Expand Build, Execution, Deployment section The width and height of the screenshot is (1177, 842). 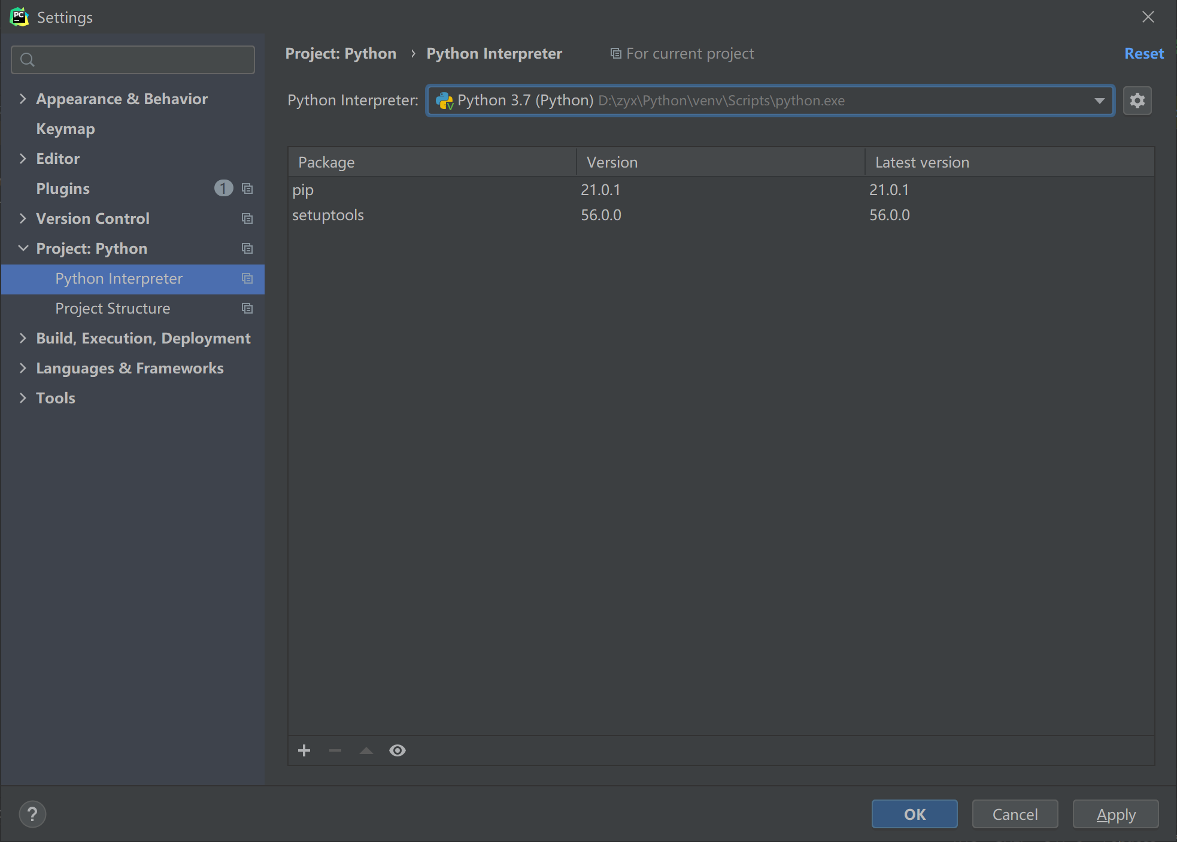click(x=23, y=338)
